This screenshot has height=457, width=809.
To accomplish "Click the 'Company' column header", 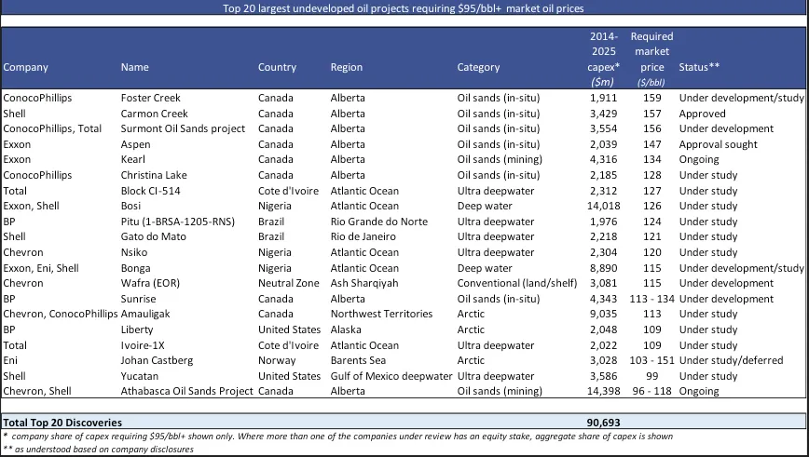I will point(26,68).
